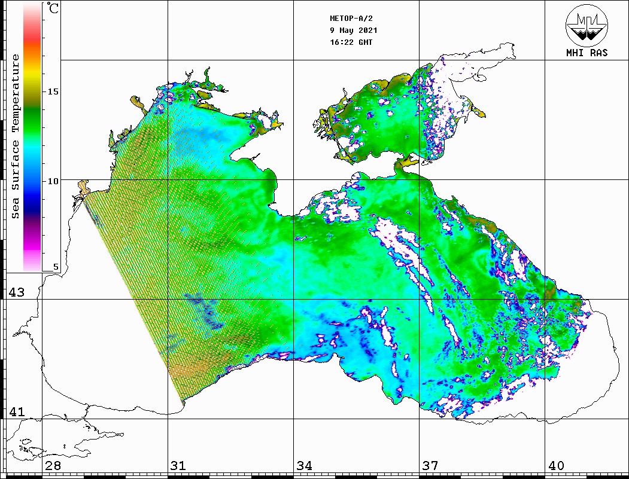Click longitude label "40"
This screenshot has width=629, height=479.
(555, 465)
